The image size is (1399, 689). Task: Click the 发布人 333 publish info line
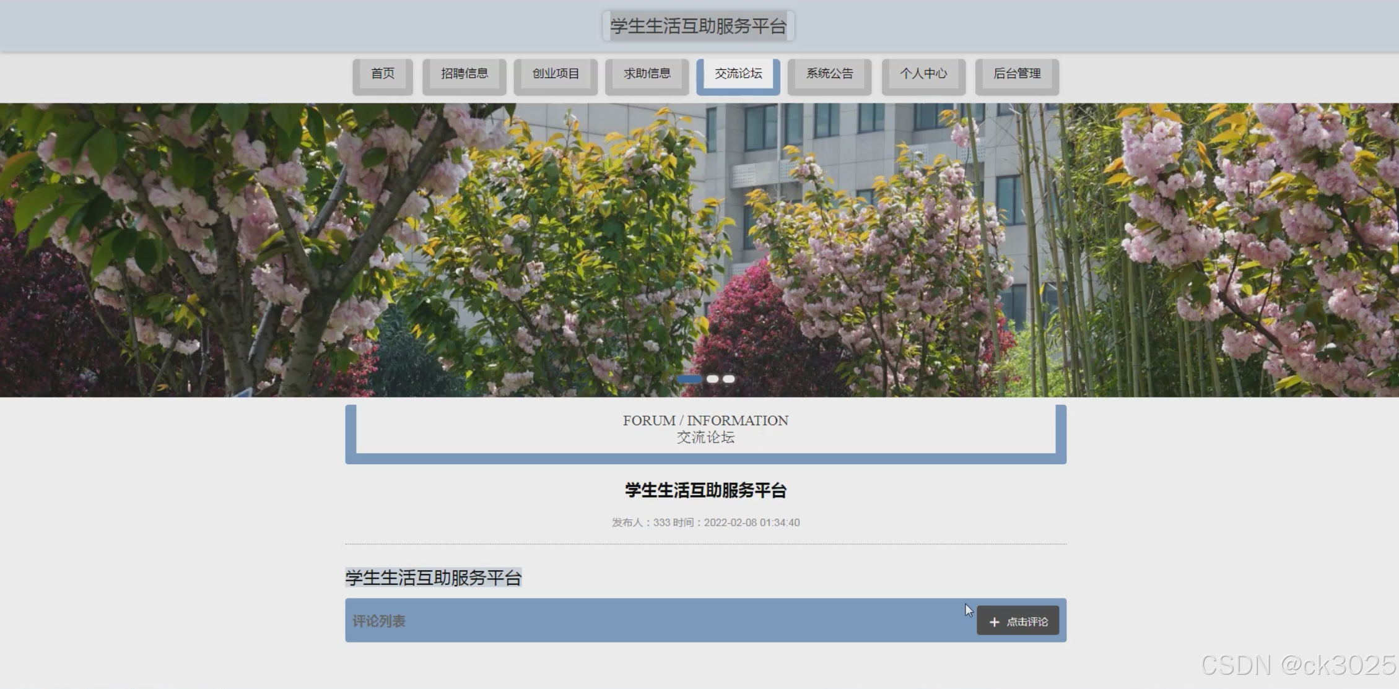click(705, 522)
